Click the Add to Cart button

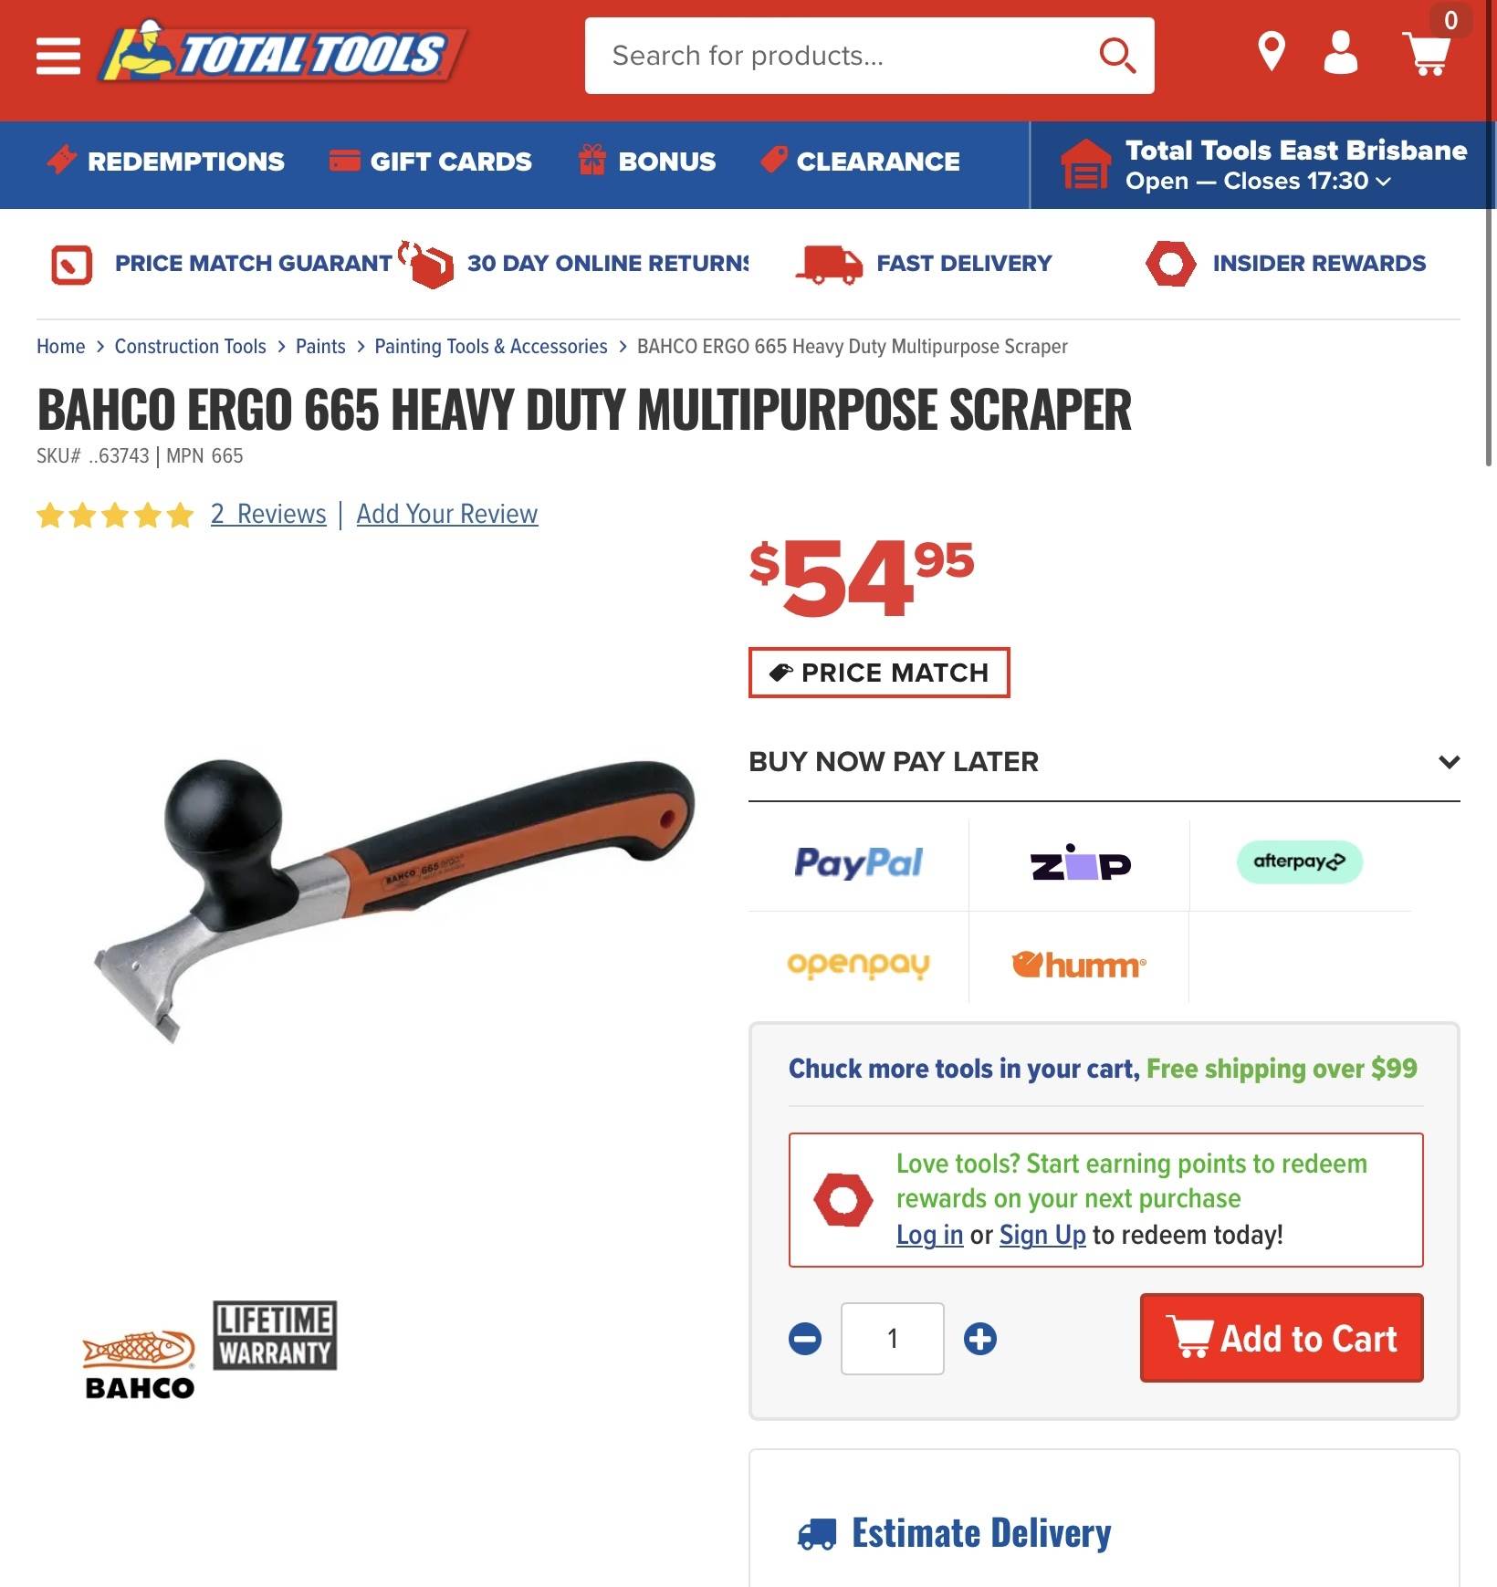pyautogui.click(x=1282, y=1338)
